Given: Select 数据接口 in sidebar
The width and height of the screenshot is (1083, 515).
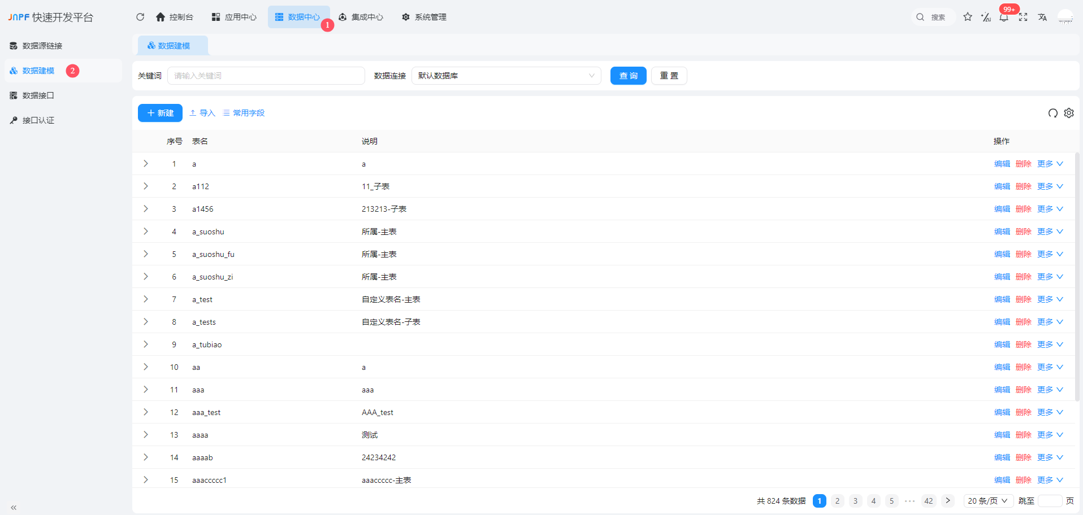Looking at the screenshot, I should pyautogui.click(x=38, y=95).
